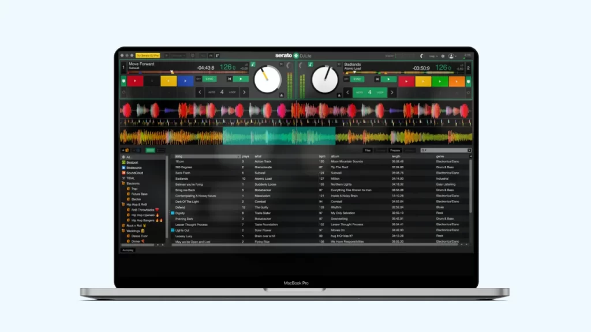Click the green cue-mode icon on deck 2
Image resolution: width=591 pixels, height=332 pixels.
469,81
